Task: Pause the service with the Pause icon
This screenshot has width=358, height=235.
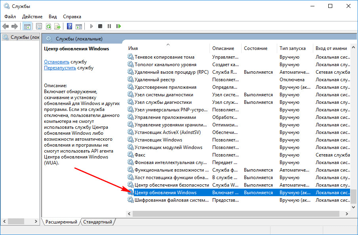Action: click(109, 26)
